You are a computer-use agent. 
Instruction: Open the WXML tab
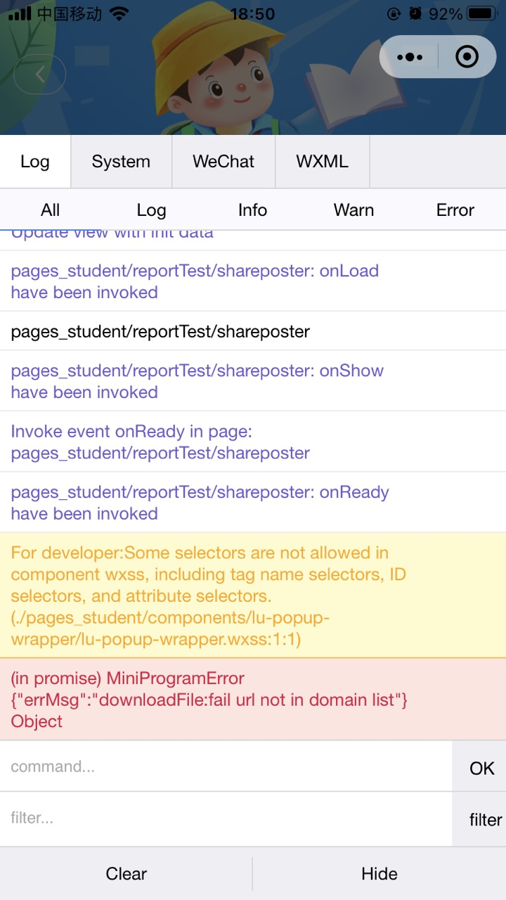322,162
